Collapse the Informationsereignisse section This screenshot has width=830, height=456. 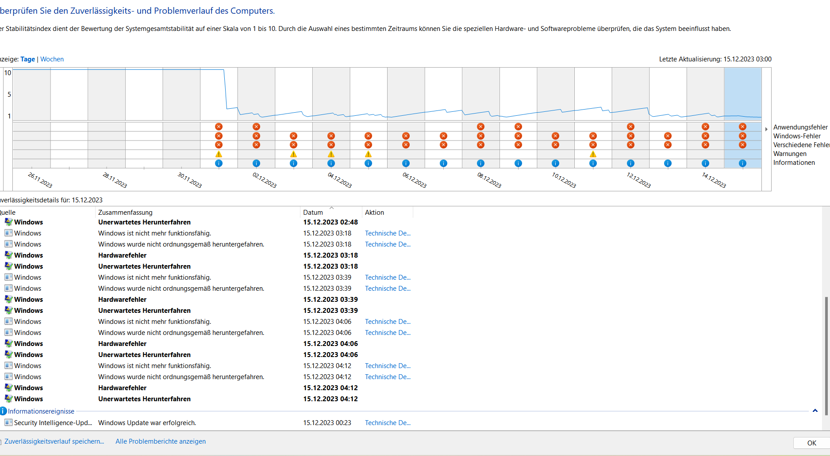[x=815, y=411]
